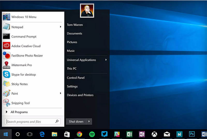The width and height of the screenshot is (207, 139).
Task: Open Pictures from the start menu
Action: point(72,42)
